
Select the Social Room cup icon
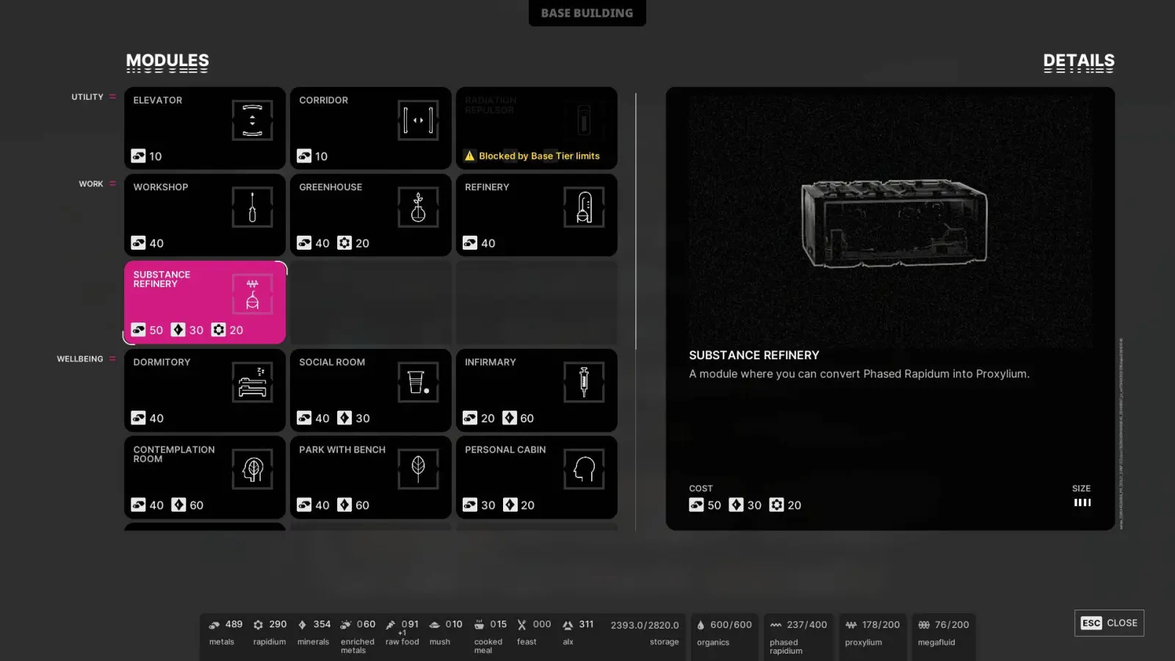(x=419, y=382)
